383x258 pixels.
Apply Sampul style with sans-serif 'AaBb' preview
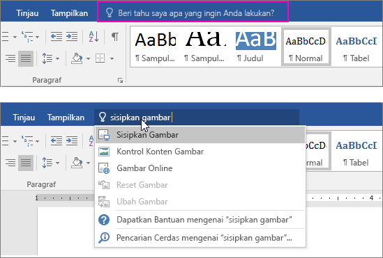156,47
